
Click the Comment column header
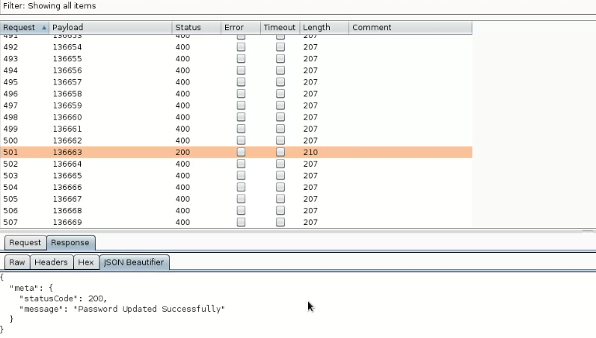tap(410, 28)
